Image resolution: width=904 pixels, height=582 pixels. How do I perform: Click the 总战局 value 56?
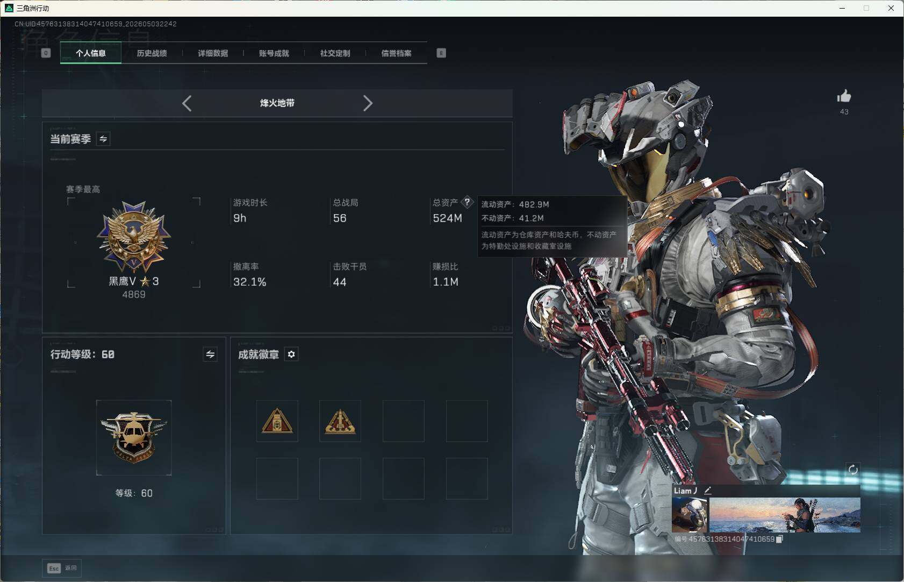[x=340, y=218]
